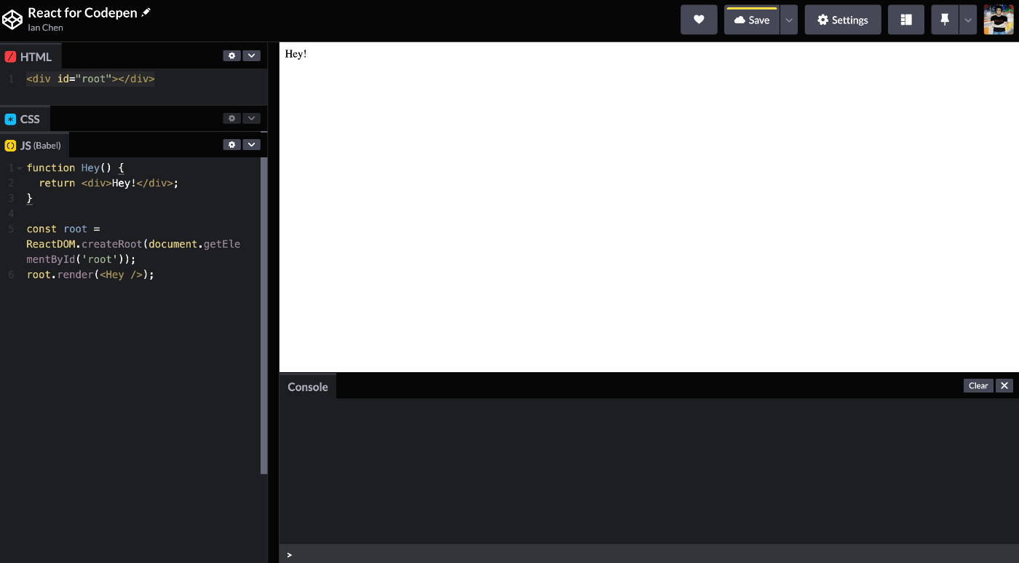Click the console command input line
Screen dimensions: 1019x563
click(x=649, y=554)
